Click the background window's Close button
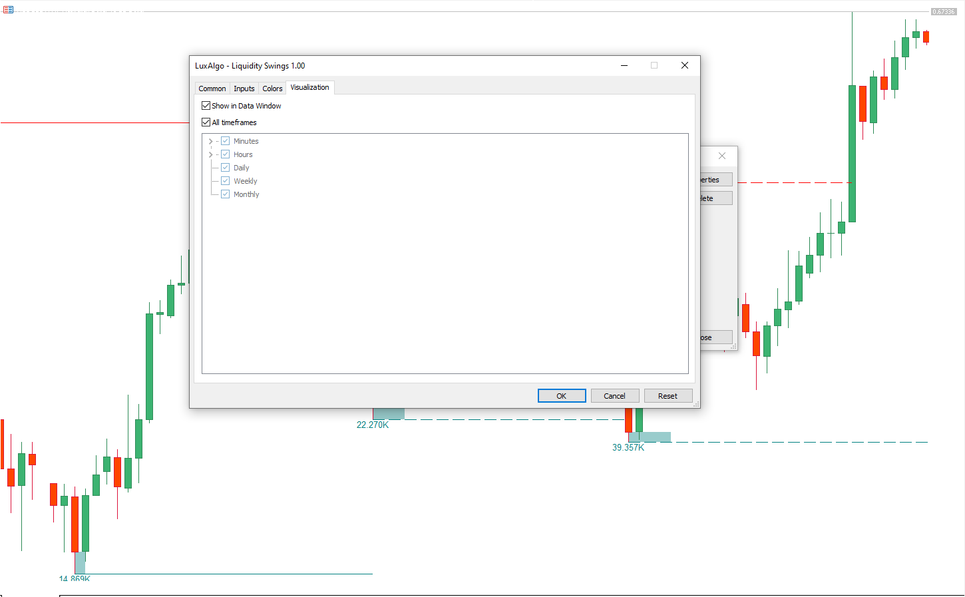The image size is (965, 597). (x=716, y=337)
